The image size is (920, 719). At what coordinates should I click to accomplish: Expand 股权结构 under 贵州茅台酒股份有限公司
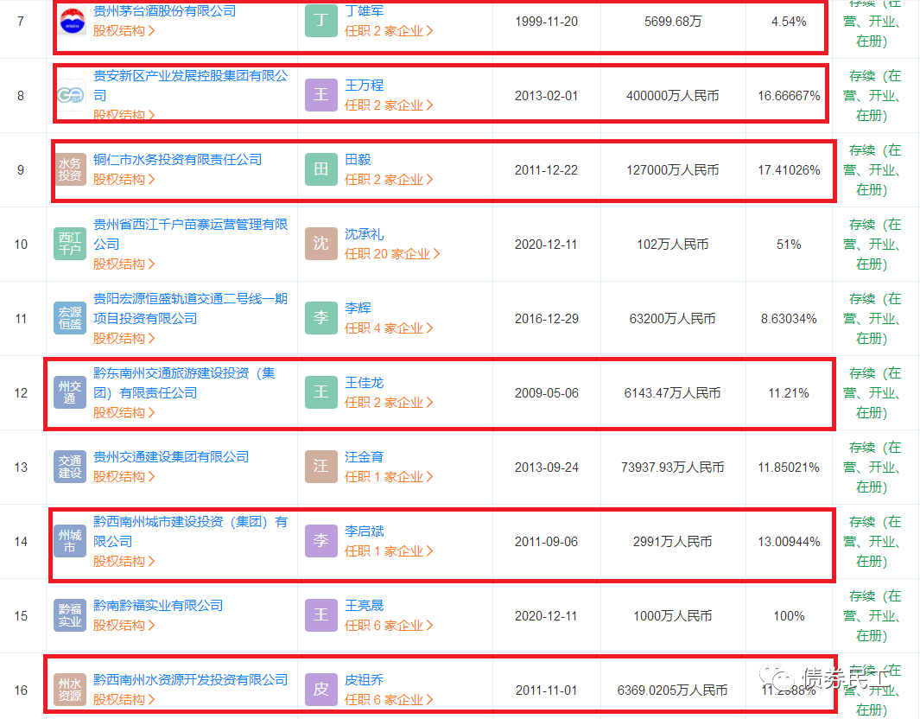click(x=124, y=31)
